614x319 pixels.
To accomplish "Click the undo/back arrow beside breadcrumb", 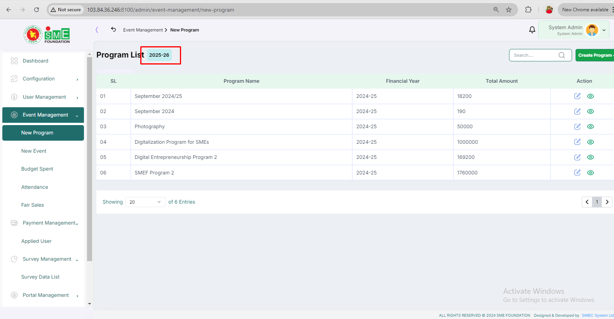I will pos(113,30).
